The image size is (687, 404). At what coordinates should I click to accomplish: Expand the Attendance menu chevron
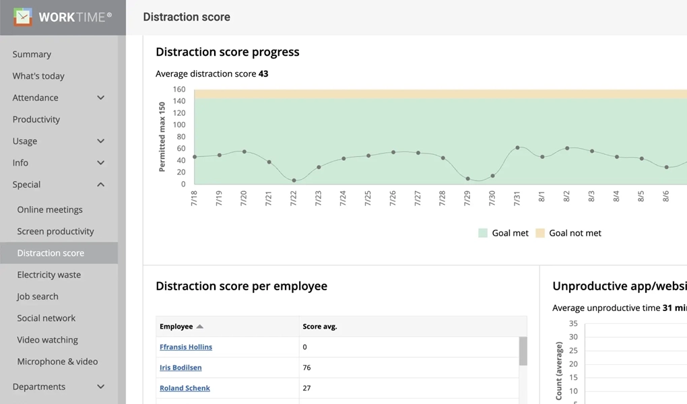pos(100,98)
